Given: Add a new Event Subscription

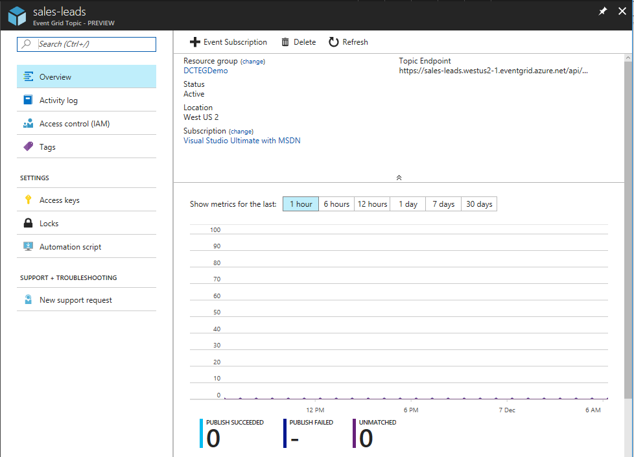Looking at the screenshot, I should tap(228, 42).
